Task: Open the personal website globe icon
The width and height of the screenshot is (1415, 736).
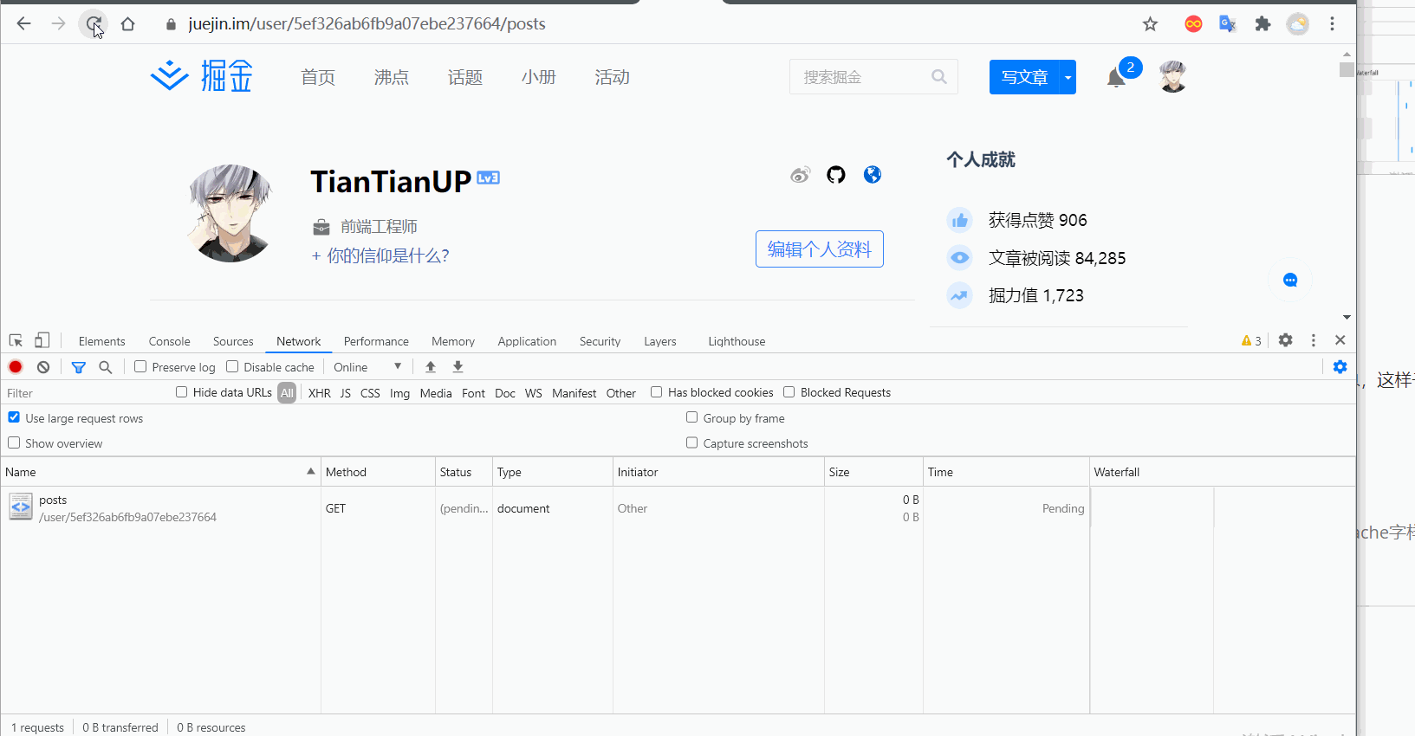Action: pyautogui.click(x=873, y=175)
